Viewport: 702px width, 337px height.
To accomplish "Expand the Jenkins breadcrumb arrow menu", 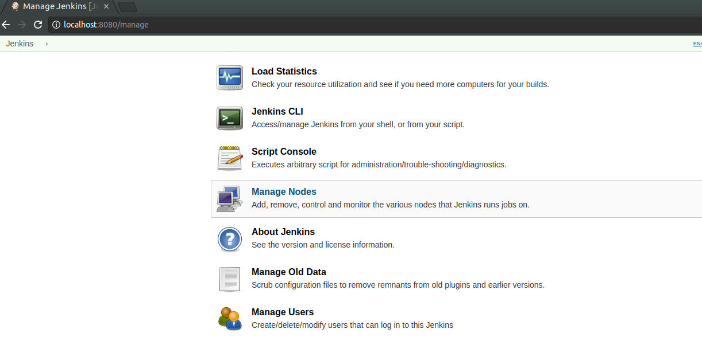I will point(47,44).
